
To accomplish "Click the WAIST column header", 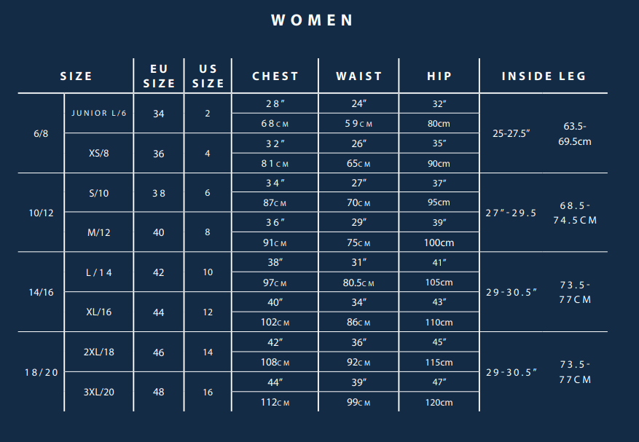I will tap(359, 76).
